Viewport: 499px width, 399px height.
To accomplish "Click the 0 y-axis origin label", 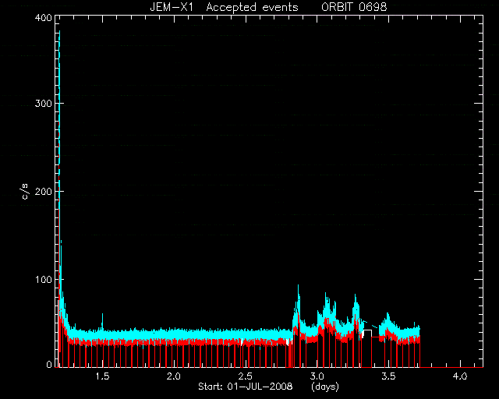I will [x=48, y=365].
